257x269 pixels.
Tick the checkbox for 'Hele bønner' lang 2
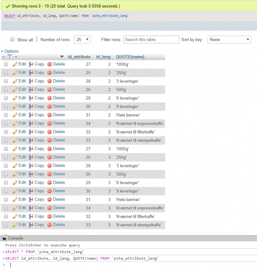[x=6, y=115]
